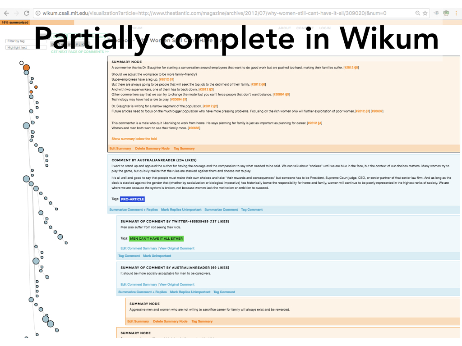Click the browser back arrow icon

coord(6,13)
